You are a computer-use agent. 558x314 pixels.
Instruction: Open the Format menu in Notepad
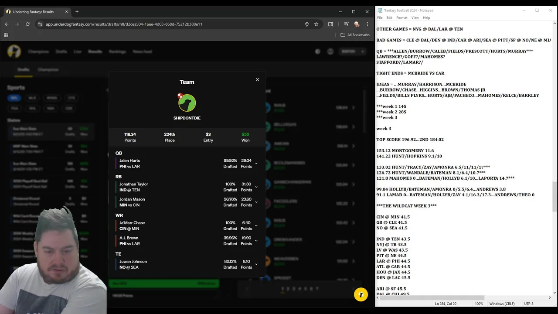point(402,18)
